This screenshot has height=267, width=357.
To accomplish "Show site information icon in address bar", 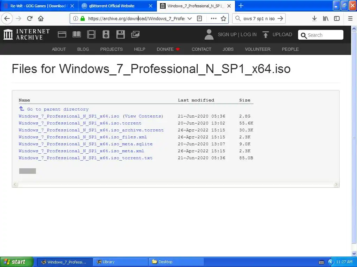I will point(76,18).
